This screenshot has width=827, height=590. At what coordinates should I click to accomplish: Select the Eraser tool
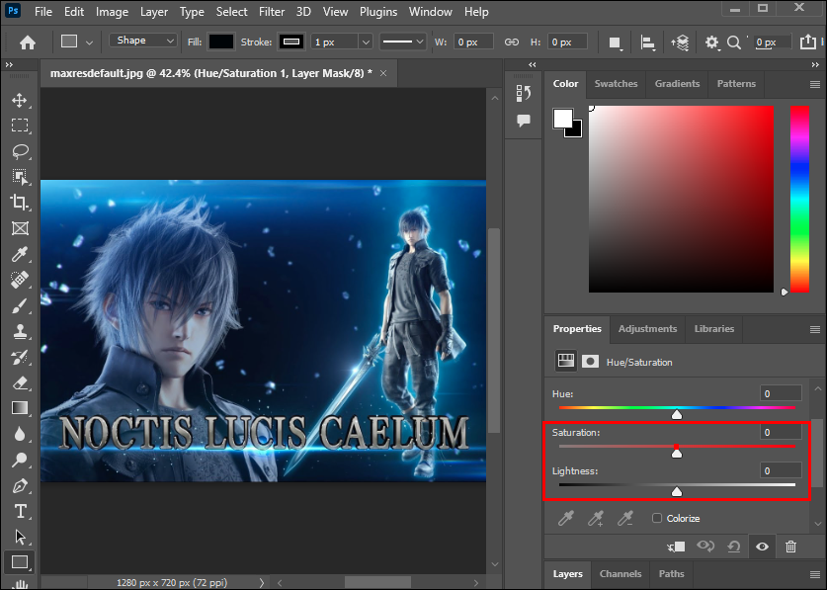pos(20,382)
